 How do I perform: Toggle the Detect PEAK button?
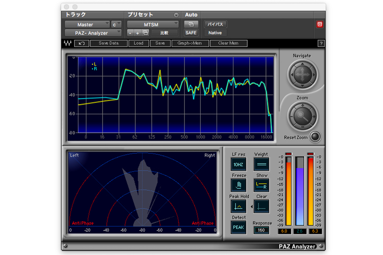[x=238, y=227]
